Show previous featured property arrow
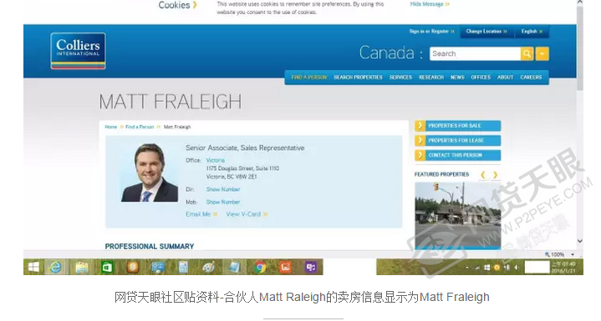Screen dimensions: 601x321 [483, 174]
